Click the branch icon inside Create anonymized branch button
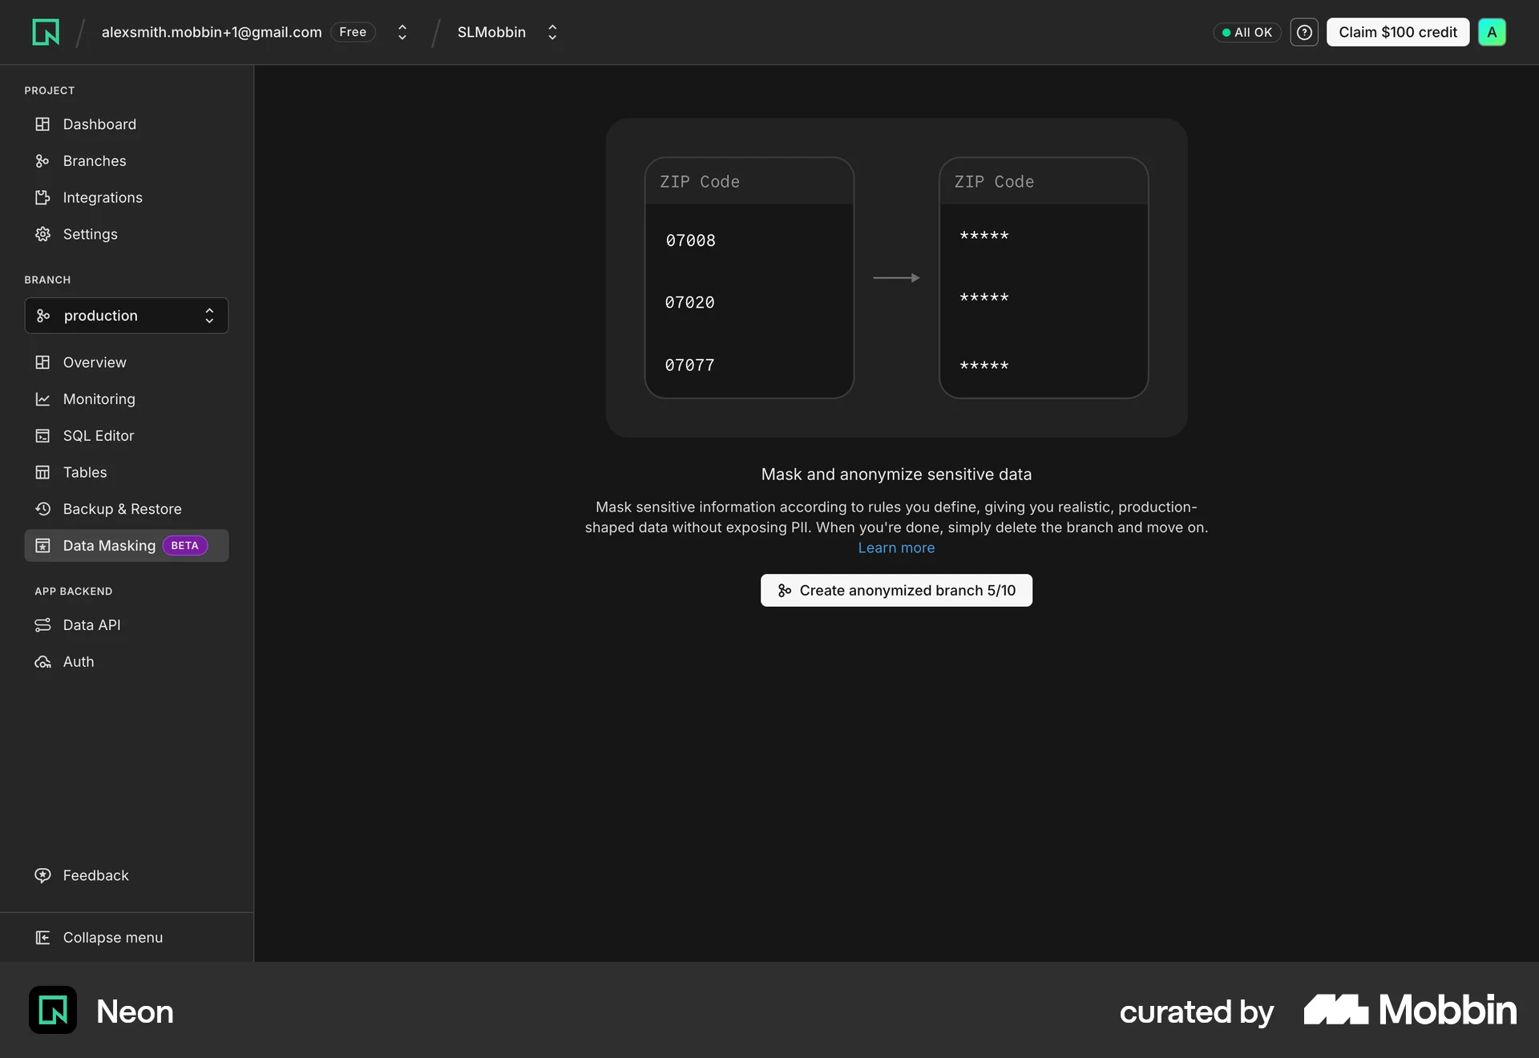This screenshot has height=1058, width=1539. (x=785, y=591)
